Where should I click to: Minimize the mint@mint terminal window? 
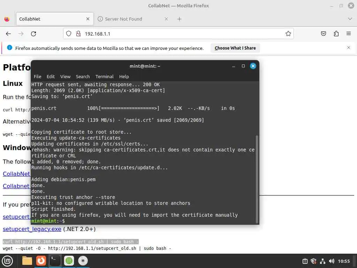click(233, 66)
